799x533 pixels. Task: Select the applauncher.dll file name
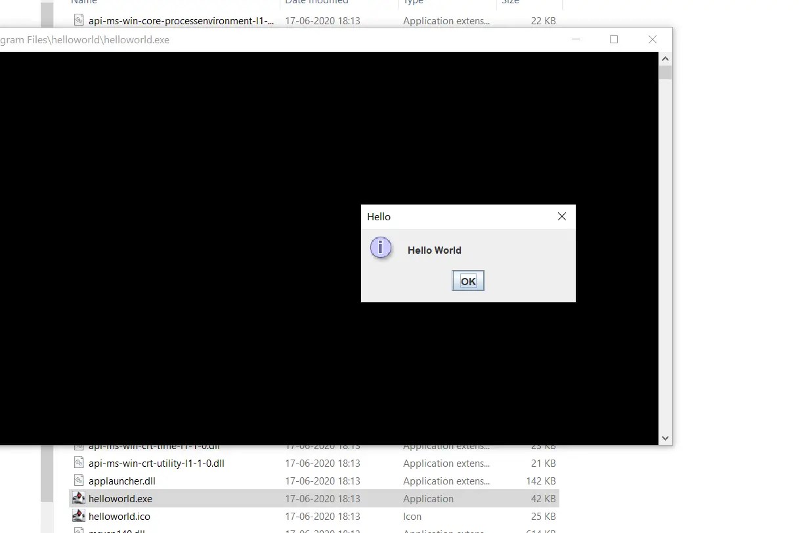click(122, 481)
